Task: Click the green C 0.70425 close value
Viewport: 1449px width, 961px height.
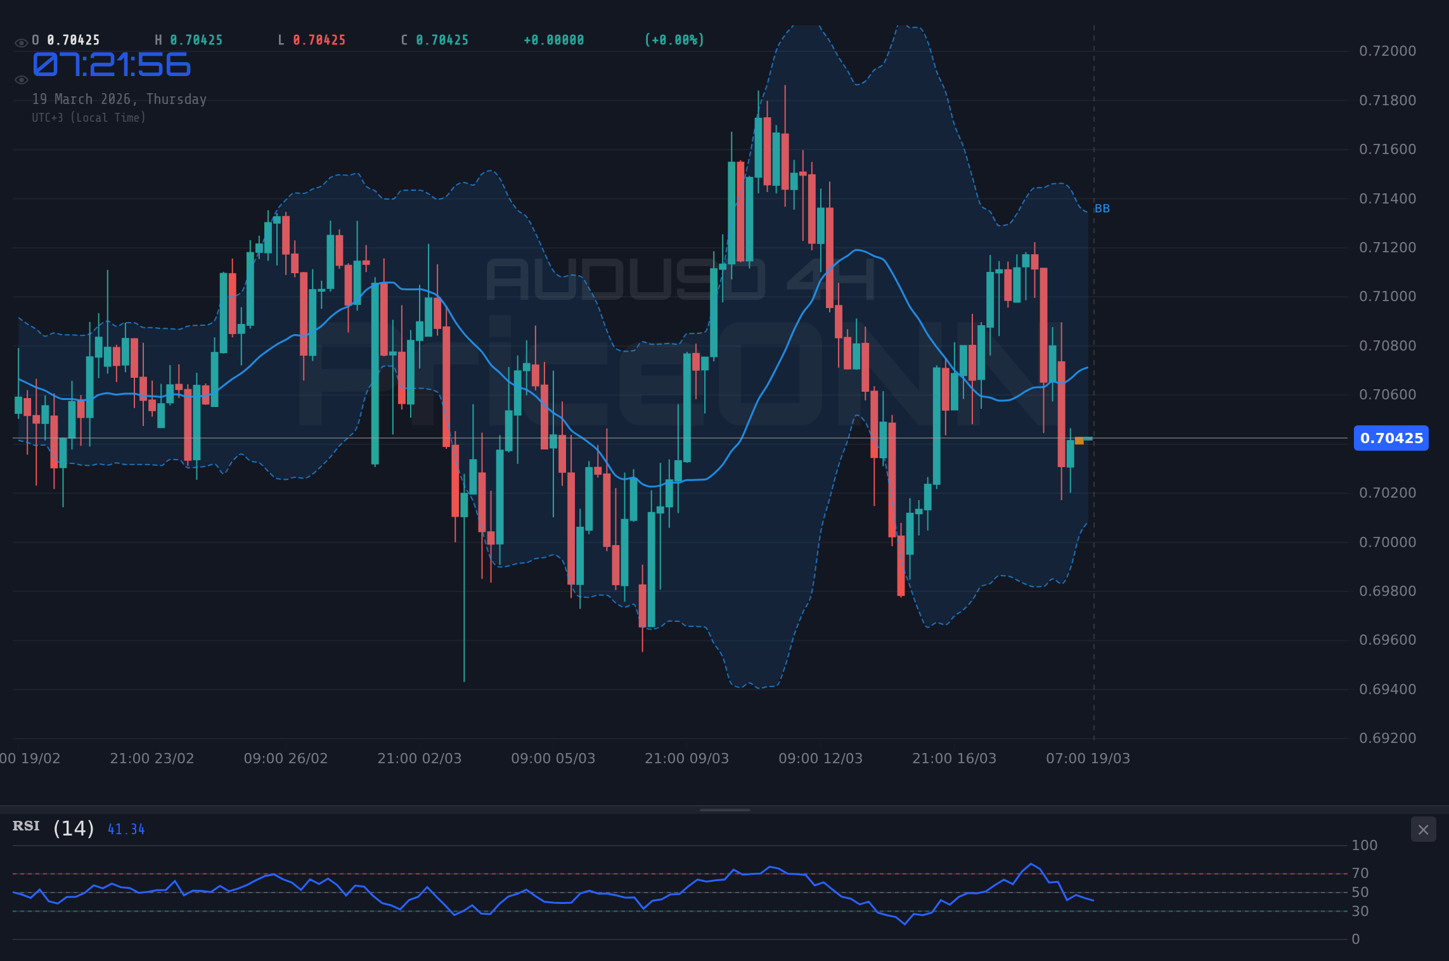Action: pos(435,39)
